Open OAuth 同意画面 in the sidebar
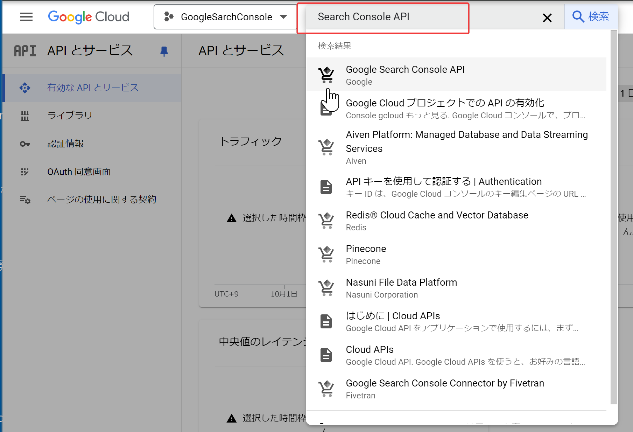The image size is (633, 432). tap(92, 172)
